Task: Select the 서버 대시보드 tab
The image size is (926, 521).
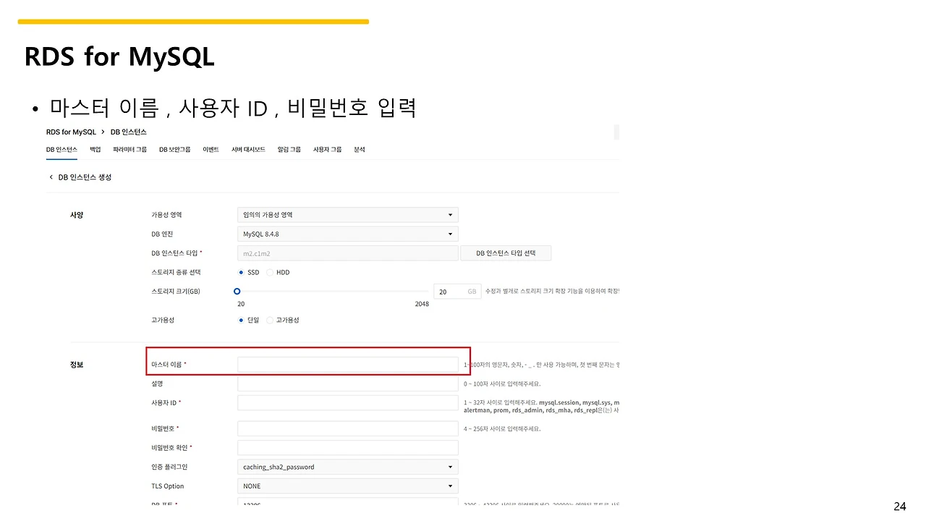Action: tap(248, 149)
